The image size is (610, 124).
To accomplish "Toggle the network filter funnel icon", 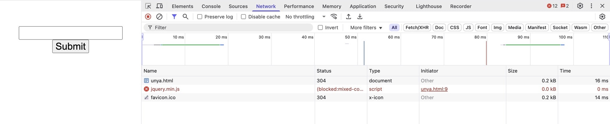I will coord(174,17).
